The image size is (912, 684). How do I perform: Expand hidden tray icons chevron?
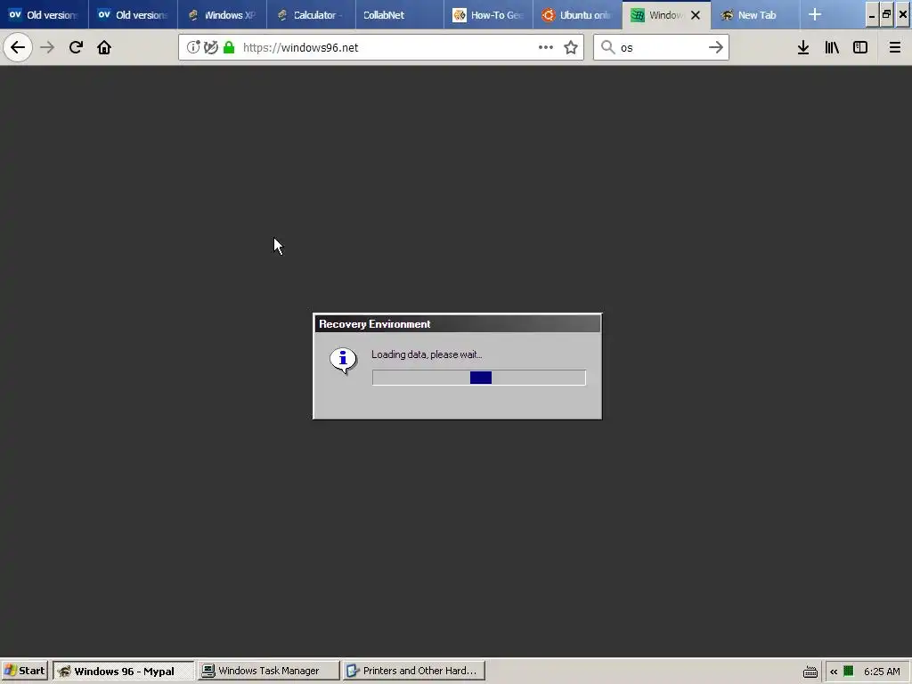pyautogui.click(x=834, y=672)
